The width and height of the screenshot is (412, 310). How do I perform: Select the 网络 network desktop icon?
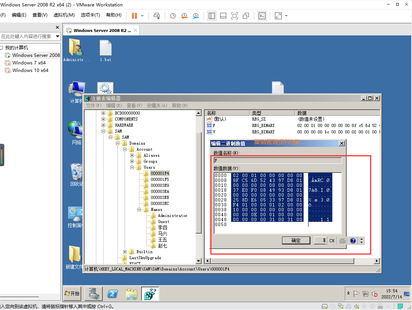tap(76, 133)
